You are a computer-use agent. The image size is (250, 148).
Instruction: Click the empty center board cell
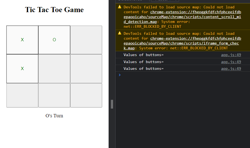(x=54, y=68)
